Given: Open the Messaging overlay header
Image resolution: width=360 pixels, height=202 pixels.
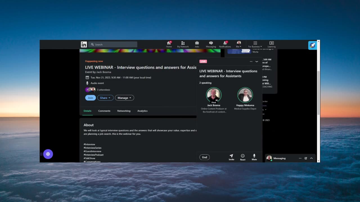Looking at the screenshot, I should click(x=290, y=158).
